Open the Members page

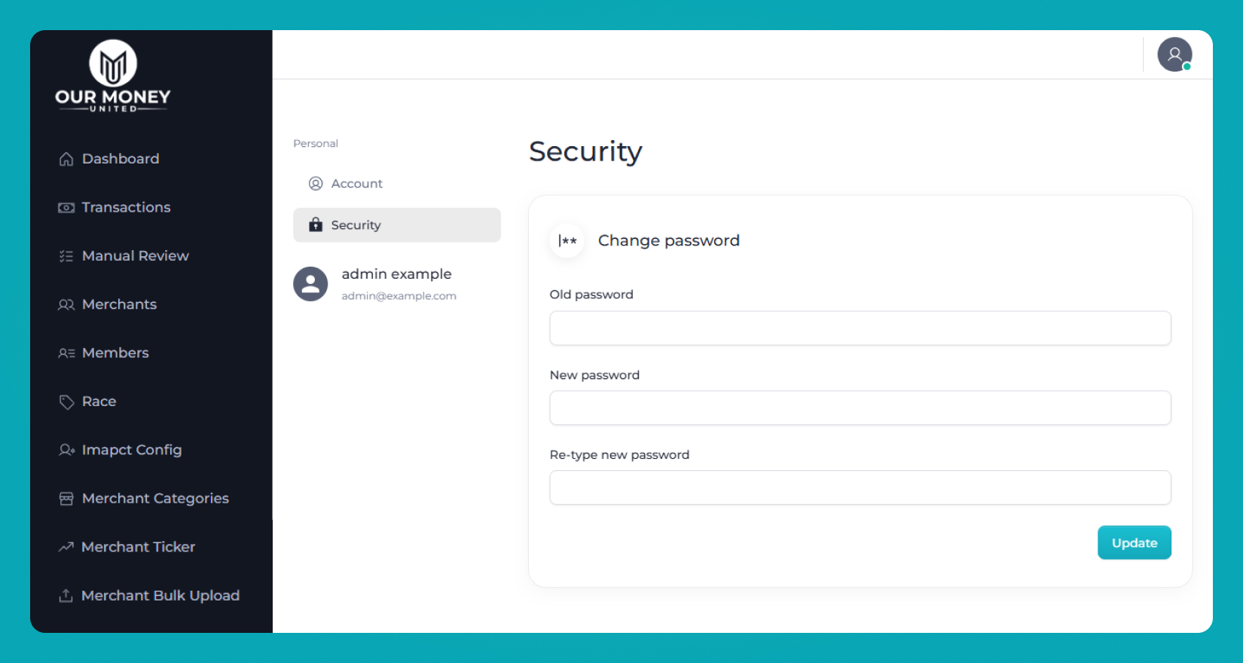coord(115,353)
